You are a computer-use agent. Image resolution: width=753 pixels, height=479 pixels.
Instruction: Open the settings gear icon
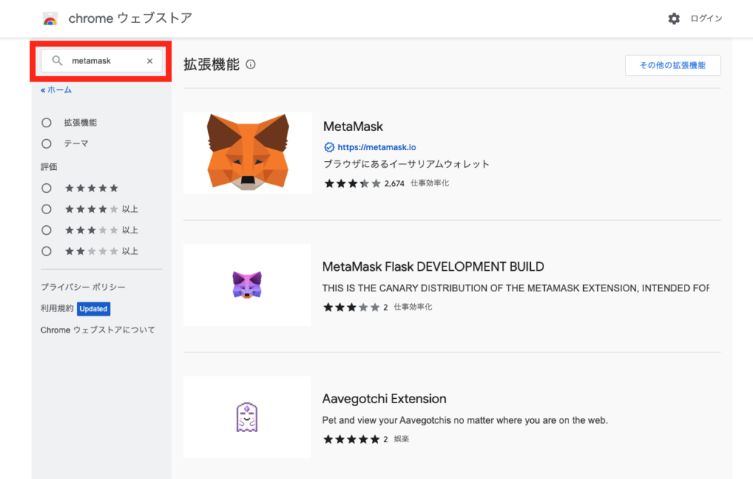tap(674, 18)
